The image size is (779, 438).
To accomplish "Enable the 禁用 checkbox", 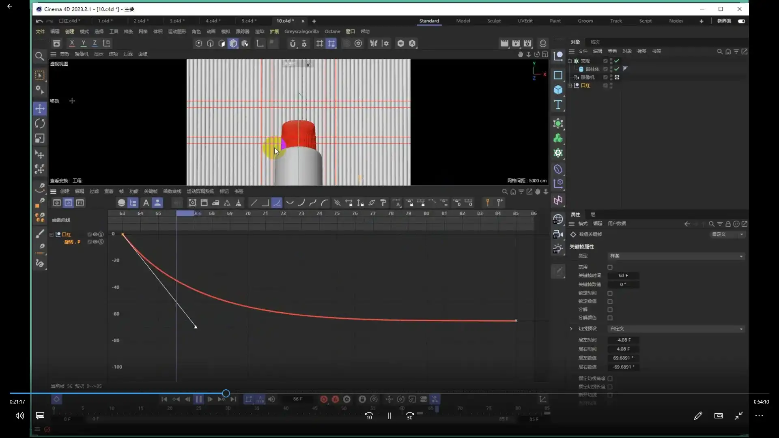I will (610, 267).
